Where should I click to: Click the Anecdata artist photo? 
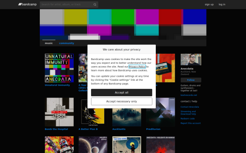pyautogui.click(x=191, y=60)
